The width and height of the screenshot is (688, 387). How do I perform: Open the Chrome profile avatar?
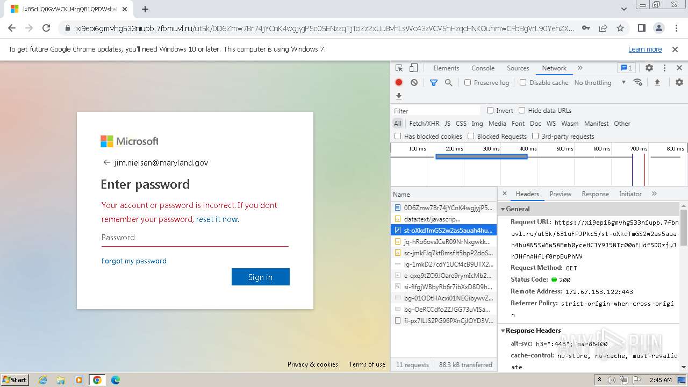coord(658,28)
